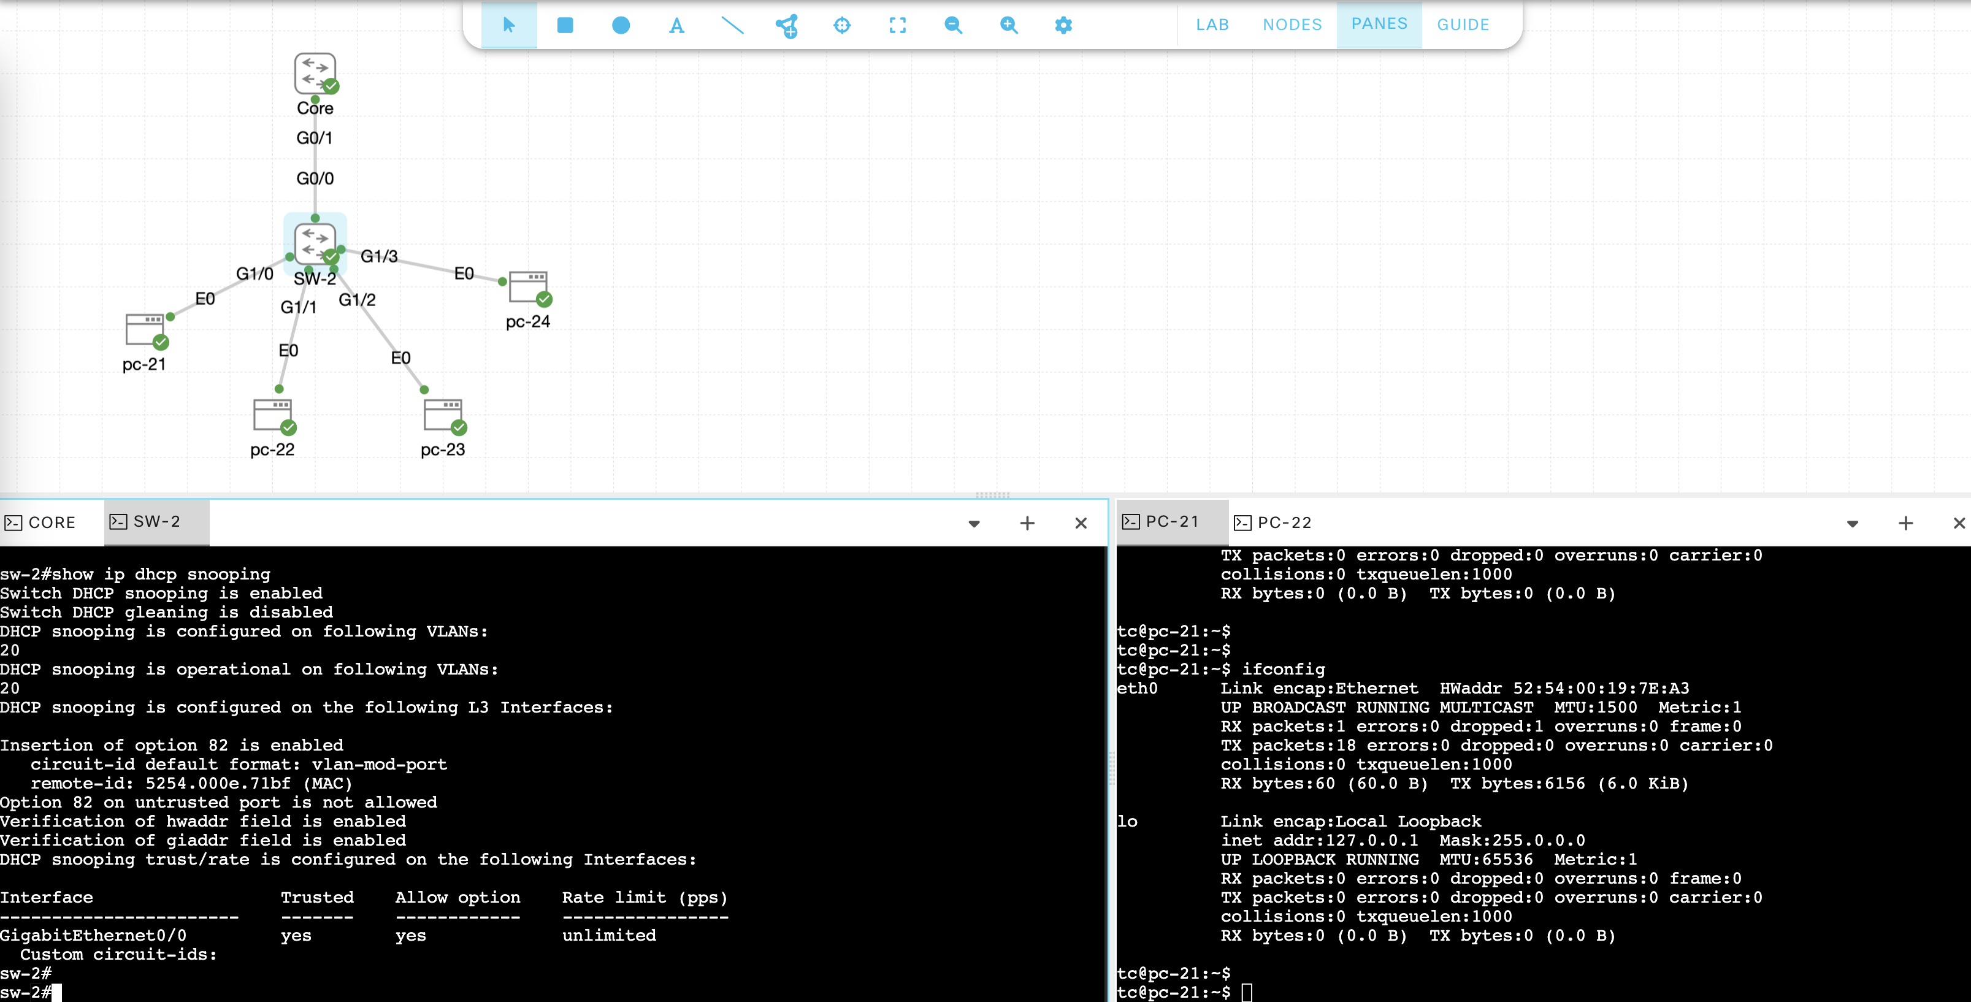Select the line drawing tool
The width and height of the screenshot is (1971, 1002).
pyautogui.click(x=732, y=25)
